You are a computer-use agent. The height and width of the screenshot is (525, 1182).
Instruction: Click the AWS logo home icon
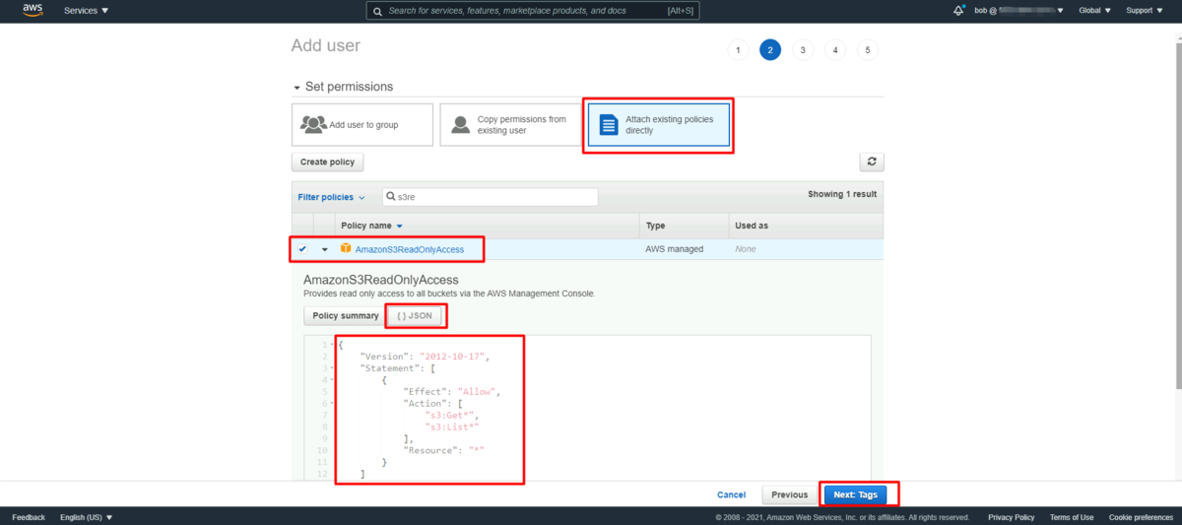(33, 10)
